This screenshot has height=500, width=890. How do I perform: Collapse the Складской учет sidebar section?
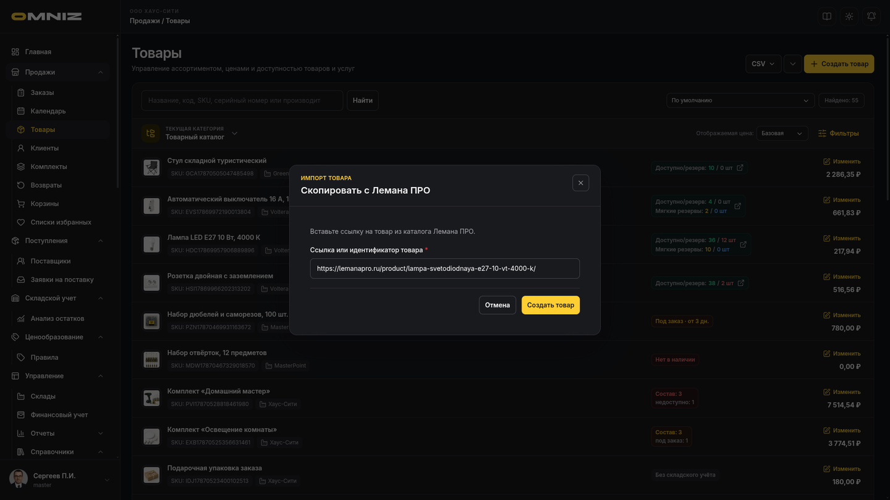pos(101,298)
